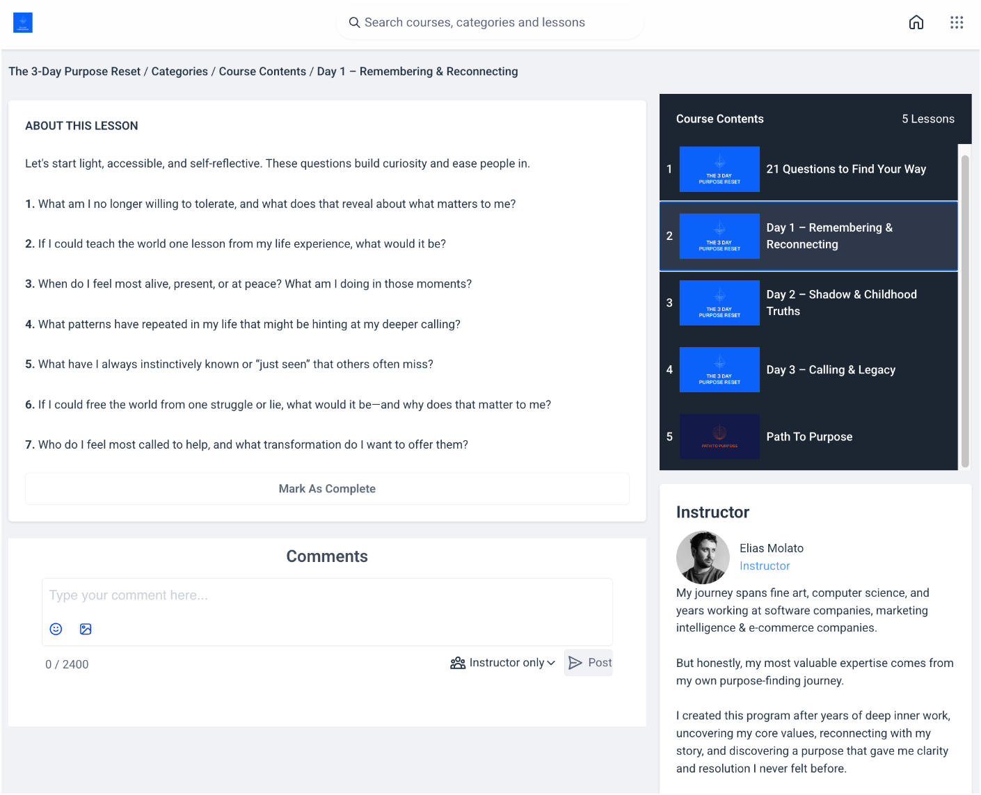Open the Course Contents breadcrumb link

tap(262, 72)
